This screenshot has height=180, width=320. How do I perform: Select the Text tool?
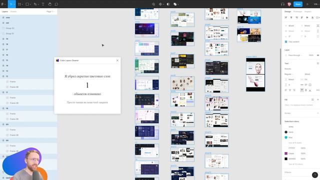(x=43, y=4)
